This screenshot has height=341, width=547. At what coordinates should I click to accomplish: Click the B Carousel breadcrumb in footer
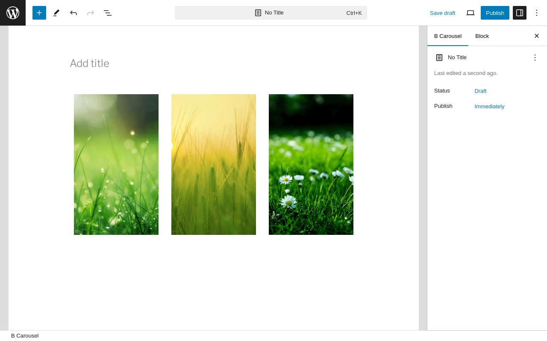click(25, 336)
